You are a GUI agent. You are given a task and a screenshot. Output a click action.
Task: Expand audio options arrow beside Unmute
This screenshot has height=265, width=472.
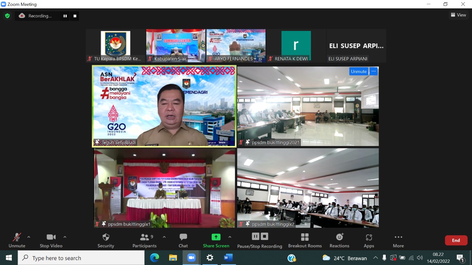[29, 237]
